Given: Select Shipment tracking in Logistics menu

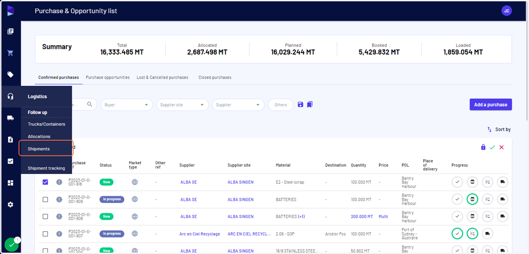Looking at the screenshot, I should point(46,168).
